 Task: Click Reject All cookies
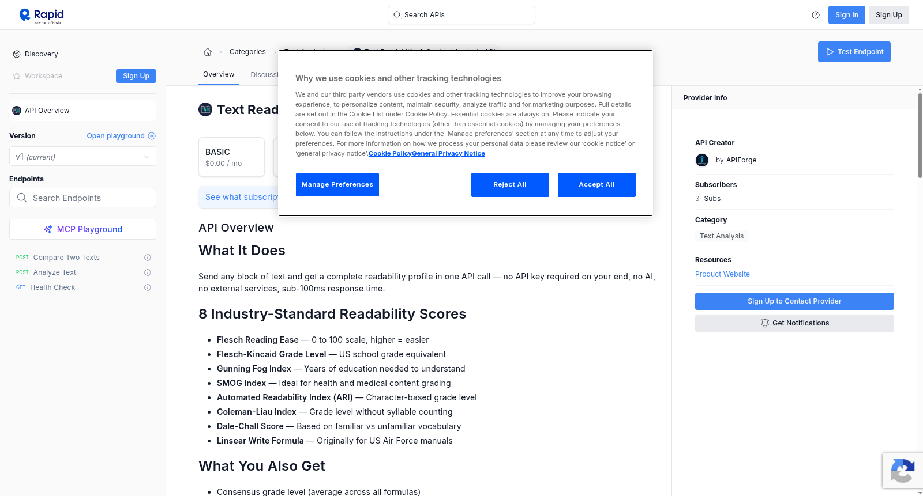click(x=510, y=185)
